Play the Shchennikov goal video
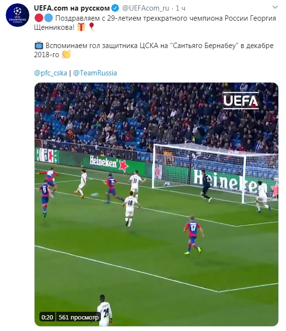The image size is (286, 331). [x=156, y=204]
